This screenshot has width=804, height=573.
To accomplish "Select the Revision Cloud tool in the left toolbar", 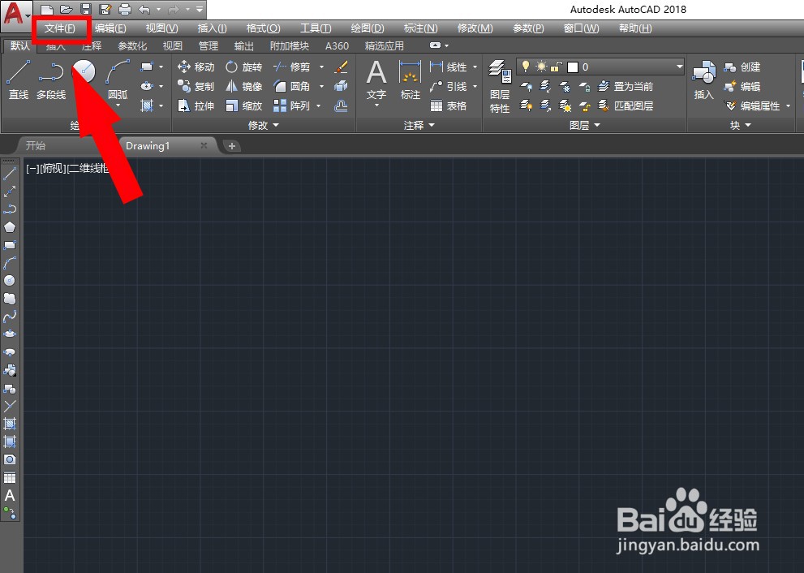I will 10,298.
